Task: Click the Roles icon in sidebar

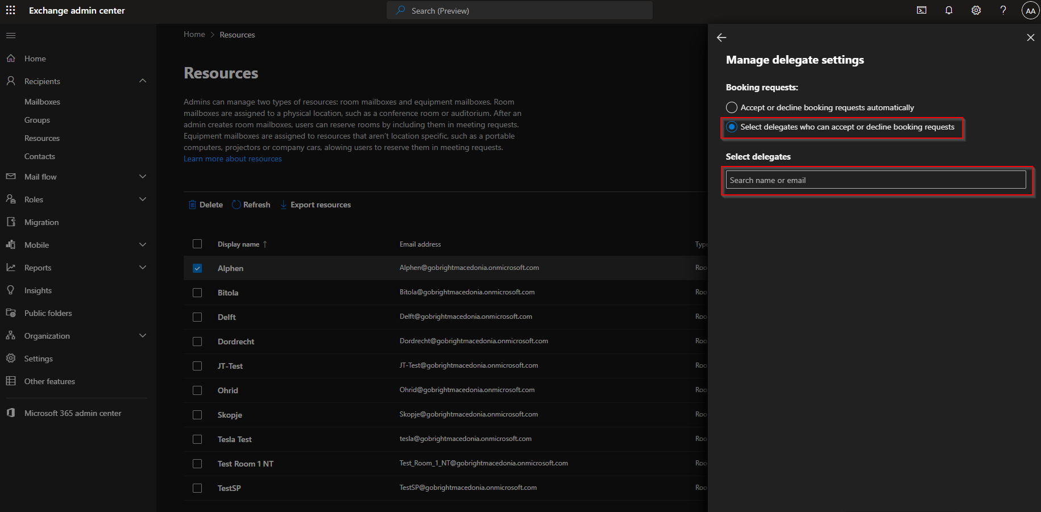Action: click(11, 199)
